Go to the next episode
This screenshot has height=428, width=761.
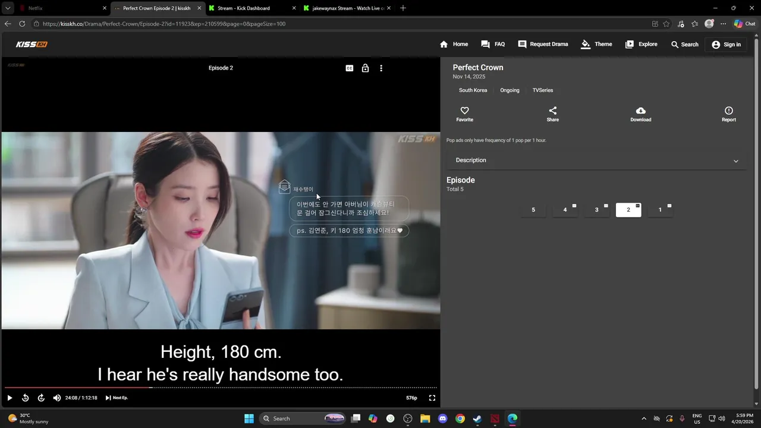(117, 398)
